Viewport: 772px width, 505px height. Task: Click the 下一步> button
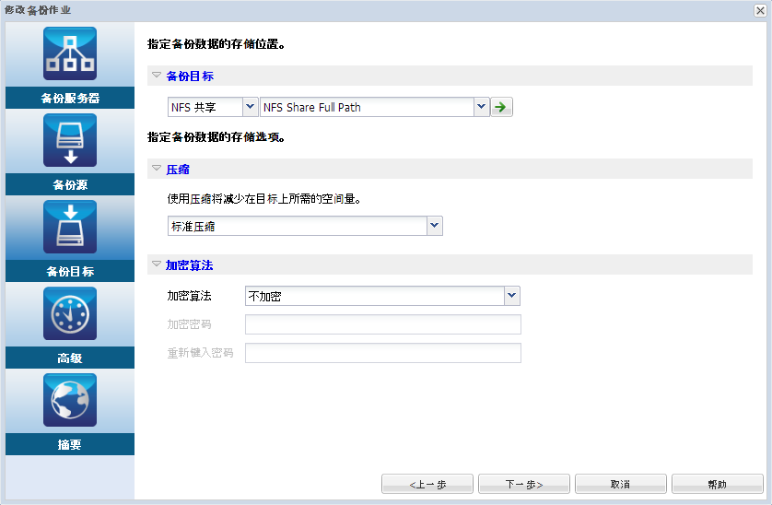pos(524,485)
